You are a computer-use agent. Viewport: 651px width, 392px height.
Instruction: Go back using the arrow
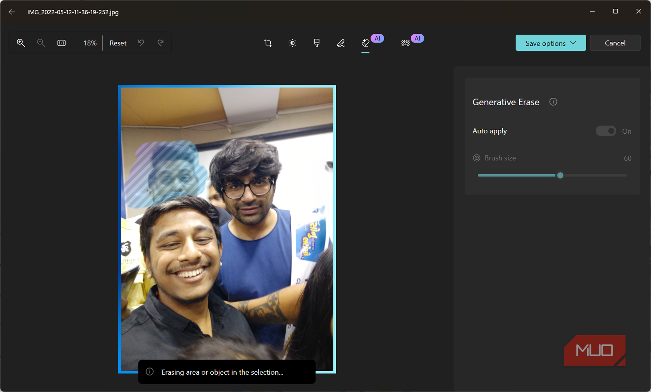(x=12, y=12)
